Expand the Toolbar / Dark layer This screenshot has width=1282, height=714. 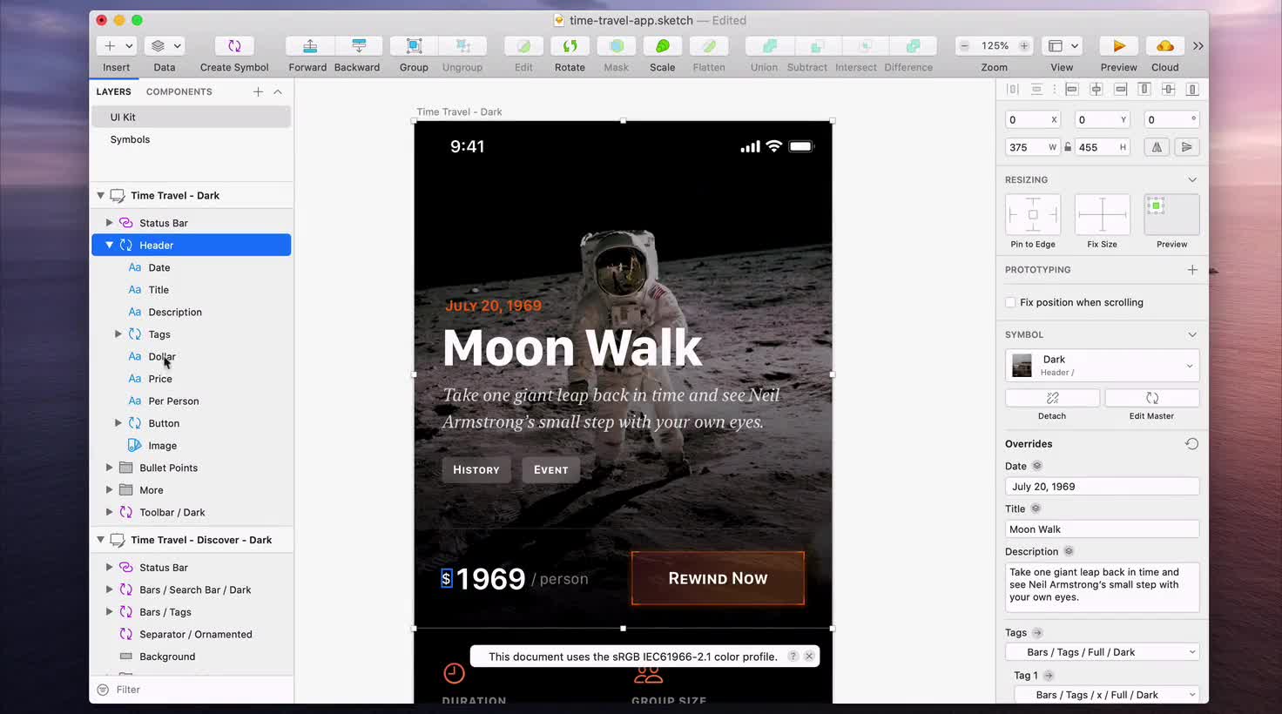coord(109,513)
